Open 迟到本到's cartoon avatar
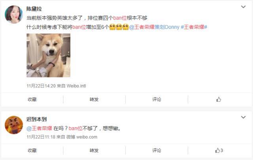The height and width of the screenshot is (160, 253). 14,125
